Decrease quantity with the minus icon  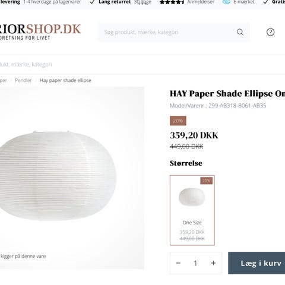pyautogui.click(x=178, y=263)
